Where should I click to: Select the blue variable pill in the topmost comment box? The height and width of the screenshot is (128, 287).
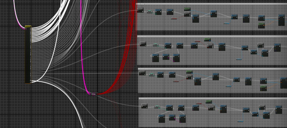click(226, 23)
